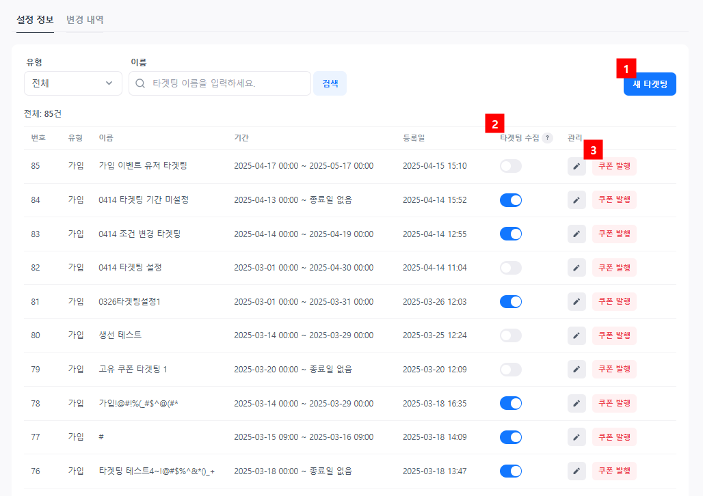Image resolution: width=703 pixels, height=496 pixels.
Task: Click the edit pencil icon for row 85
Action: [576, 166]
